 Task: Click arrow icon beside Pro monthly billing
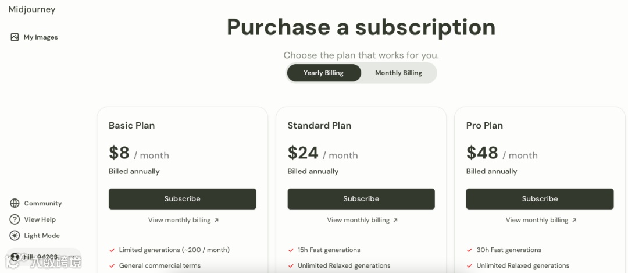point(574,220)
